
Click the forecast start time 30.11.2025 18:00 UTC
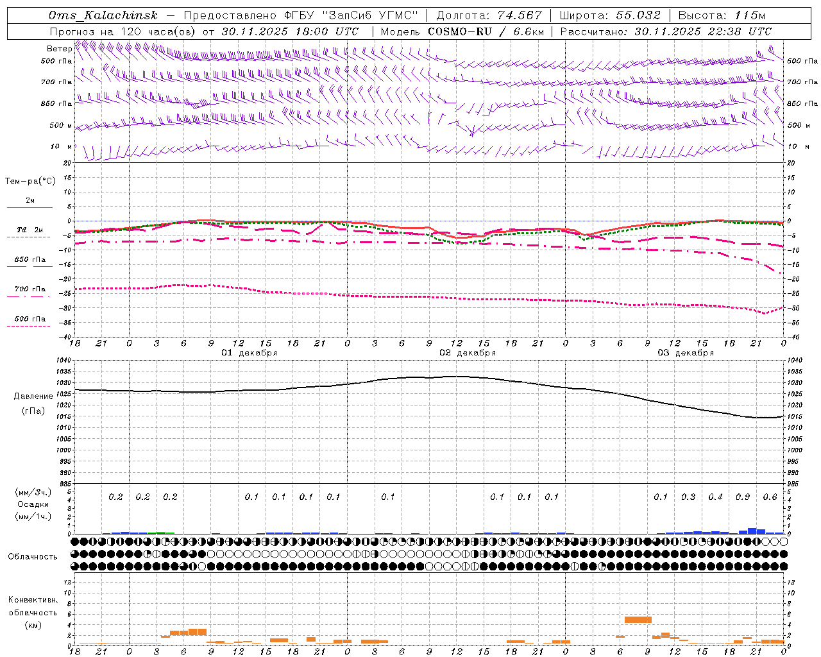pyautogui.click(x=291, y=31)
